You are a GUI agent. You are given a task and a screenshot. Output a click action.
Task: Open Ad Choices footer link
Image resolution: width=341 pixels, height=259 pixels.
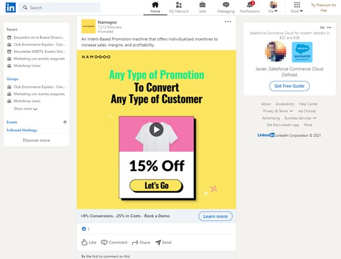coord(307,111)
